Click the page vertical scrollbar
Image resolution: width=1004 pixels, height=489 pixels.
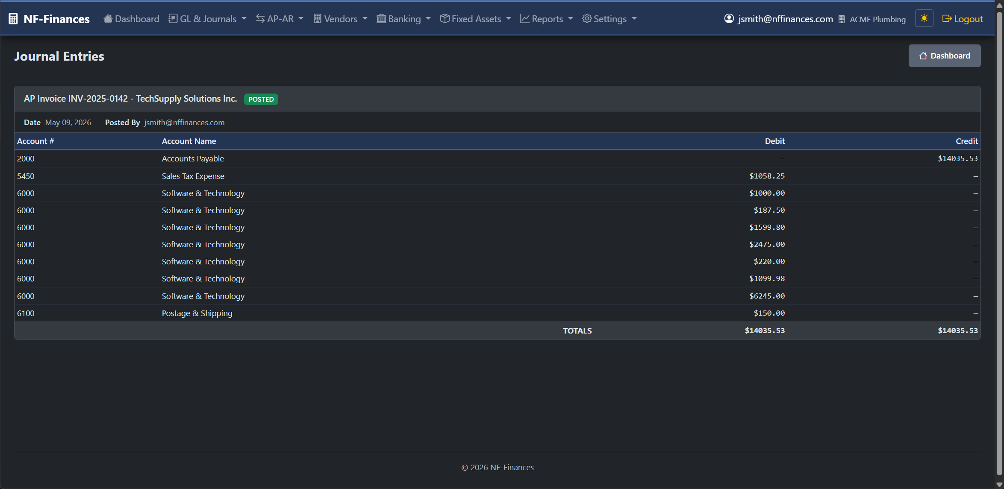coord(999,244)
